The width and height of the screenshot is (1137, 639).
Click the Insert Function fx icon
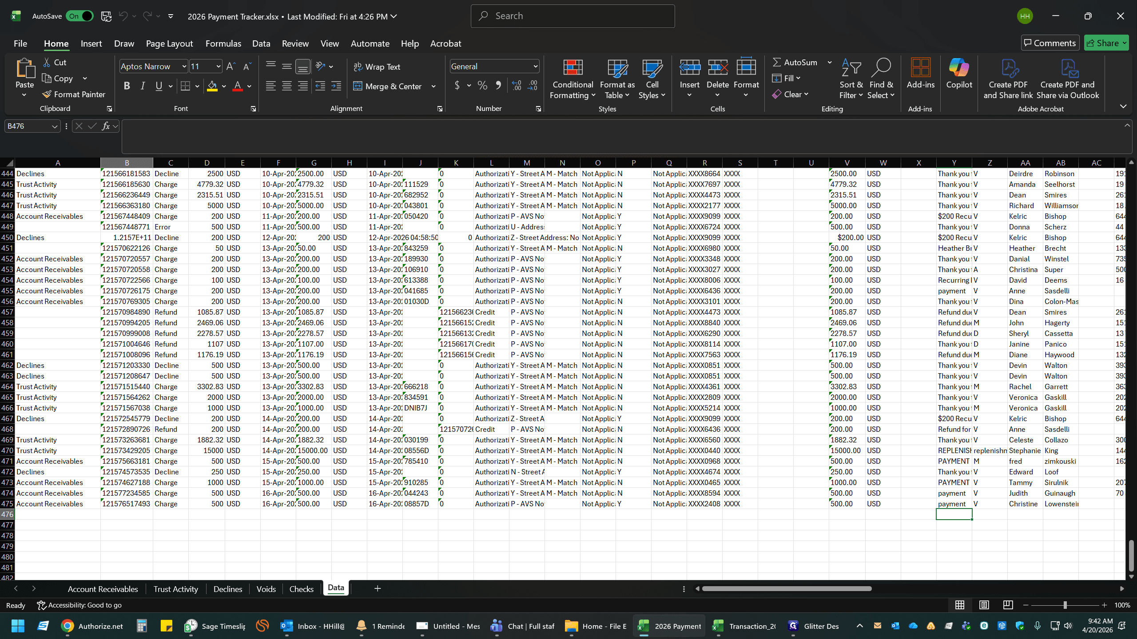tap(106, 126)
